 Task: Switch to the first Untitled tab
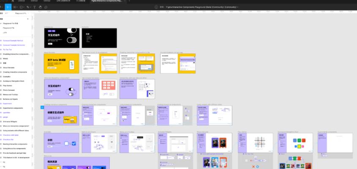pyautogui.click(x=21, y=1)
